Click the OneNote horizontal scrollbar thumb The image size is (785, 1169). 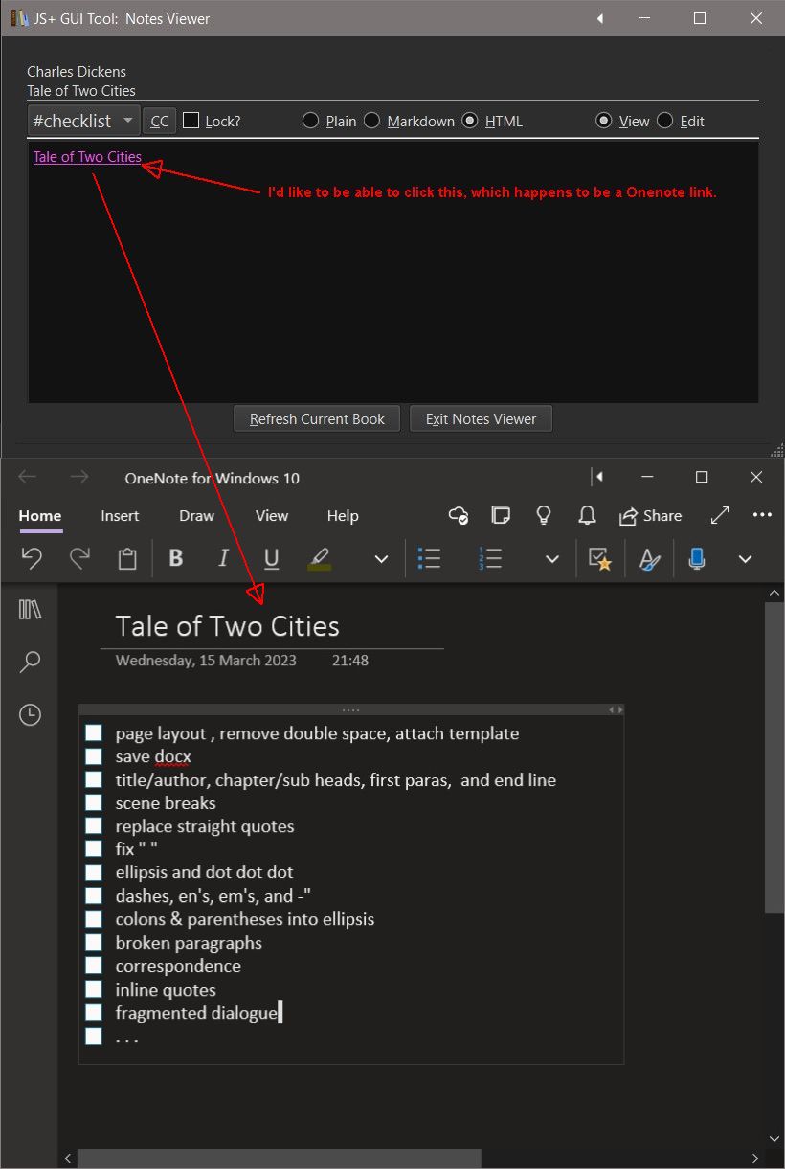click(x=280, y=1158)
